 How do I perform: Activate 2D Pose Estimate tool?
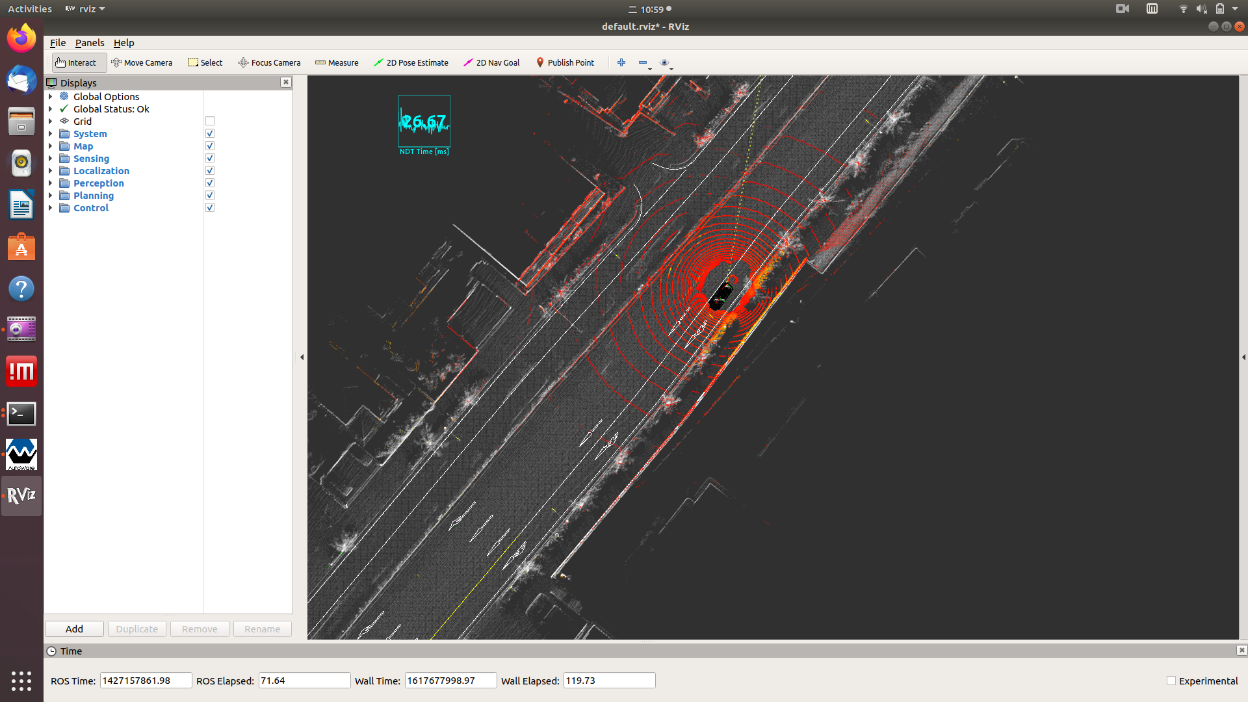(411, 62)
